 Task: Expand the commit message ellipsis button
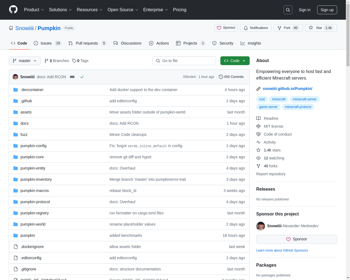point(72,77)
